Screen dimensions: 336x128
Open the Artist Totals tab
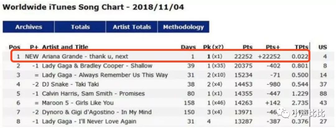[132, 27]
